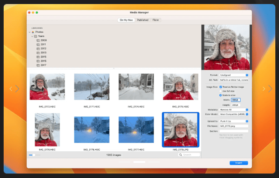Screen dimensions: 279x178
Task: Click the Search field
Action: (x=189, y=155)
